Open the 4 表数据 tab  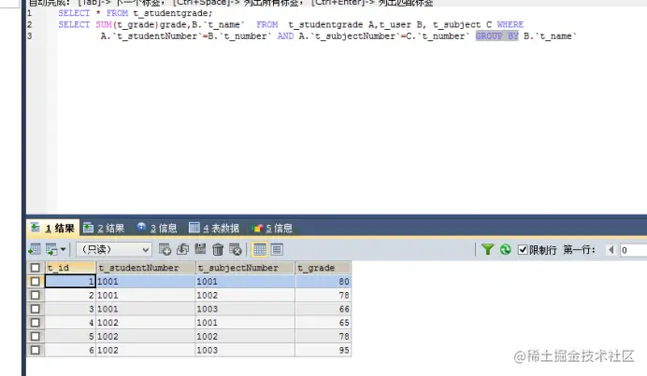point(214,228)
